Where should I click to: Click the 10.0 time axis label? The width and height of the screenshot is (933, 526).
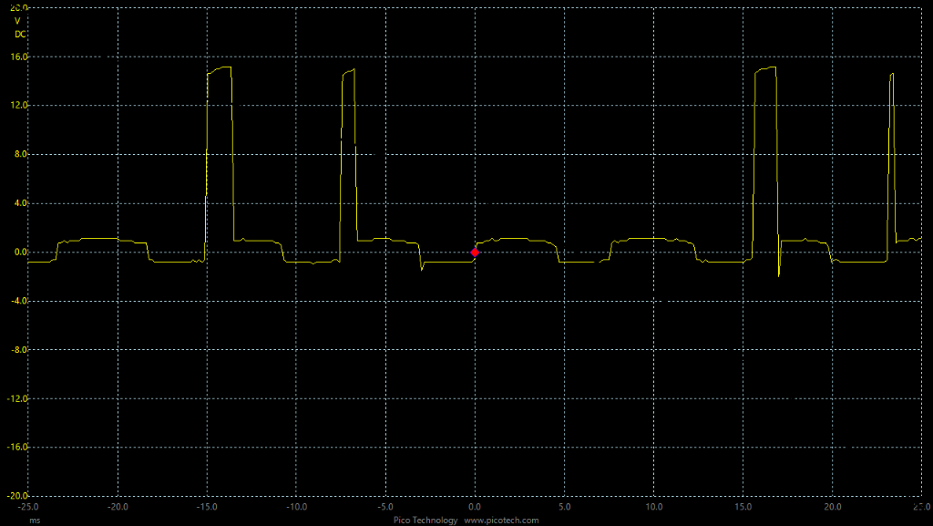point(653,506)
